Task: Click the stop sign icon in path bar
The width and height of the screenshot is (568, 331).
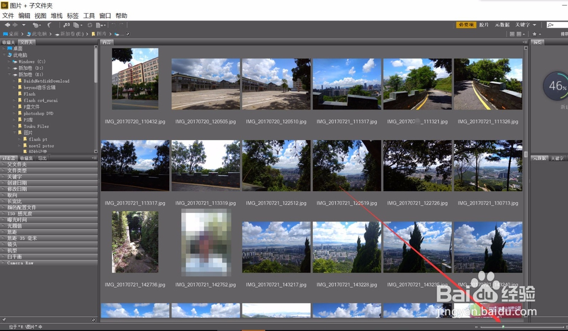Action: point(128,34)
